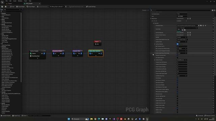
Task: Toggle the Hidden in Game checkbox
Action: (x=178, y=110)
